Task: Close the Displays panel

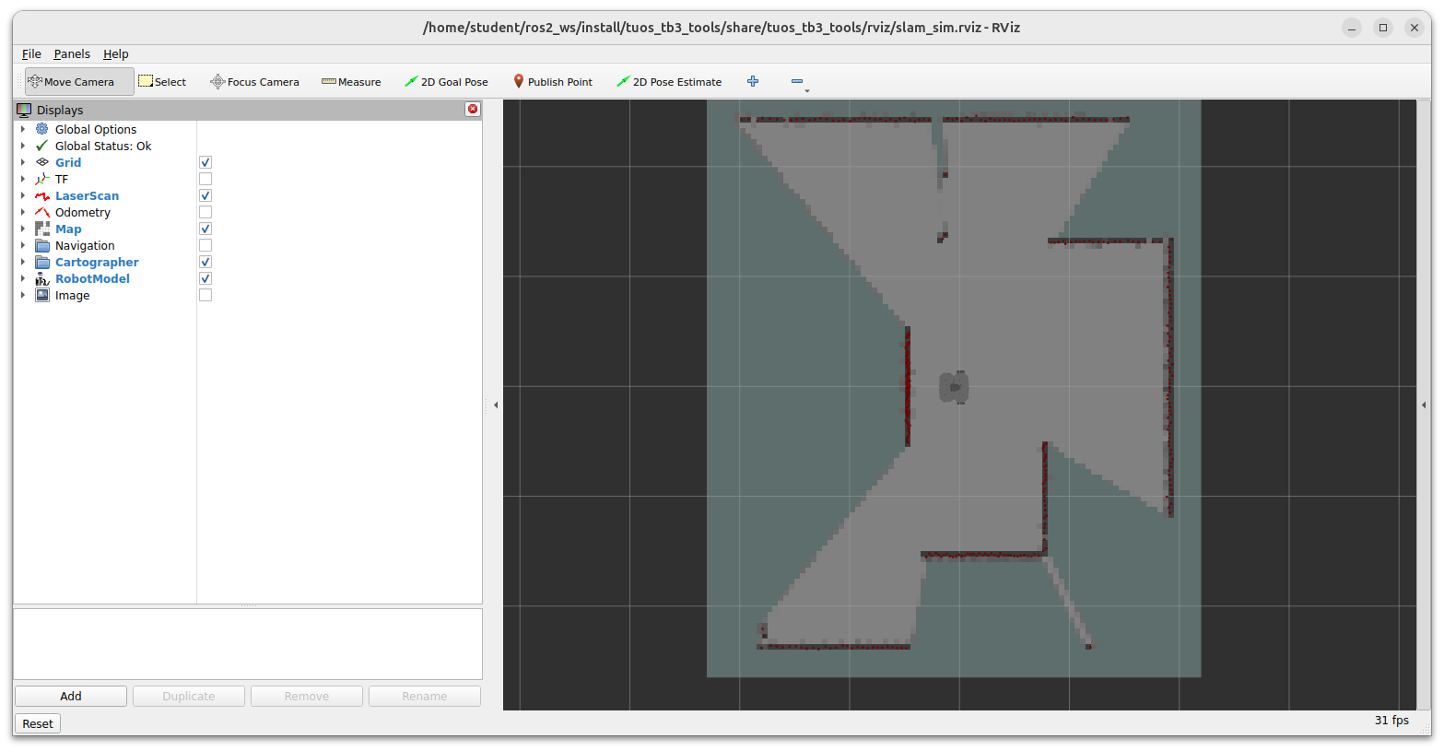Action: point(473,110)
